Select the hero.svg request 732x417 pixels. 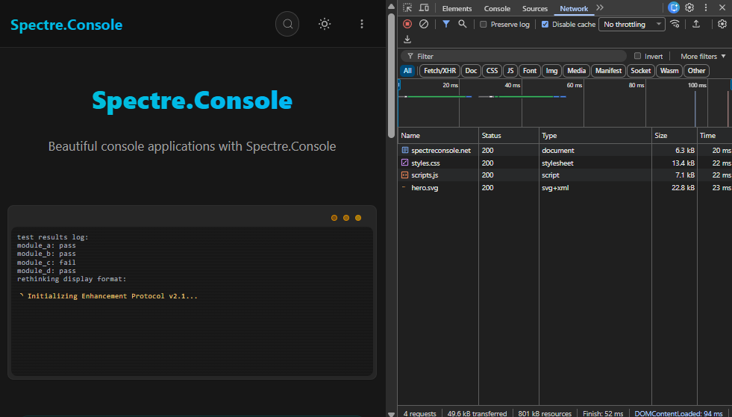click(x=565, y=188)
